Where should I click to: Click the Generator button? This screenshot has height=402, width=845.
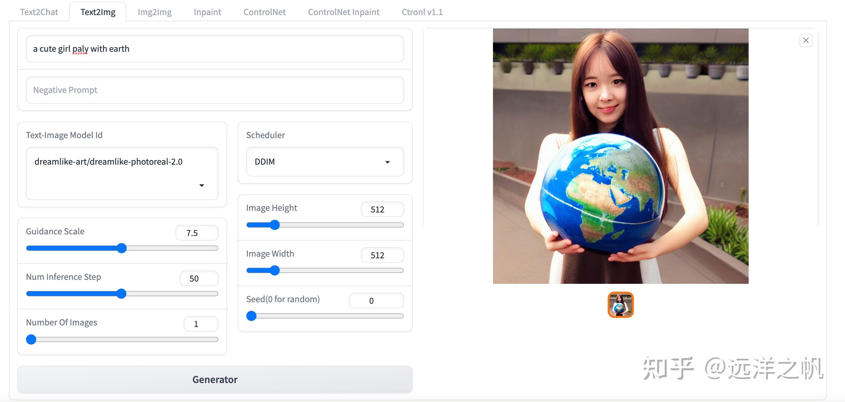pos(215,379)
